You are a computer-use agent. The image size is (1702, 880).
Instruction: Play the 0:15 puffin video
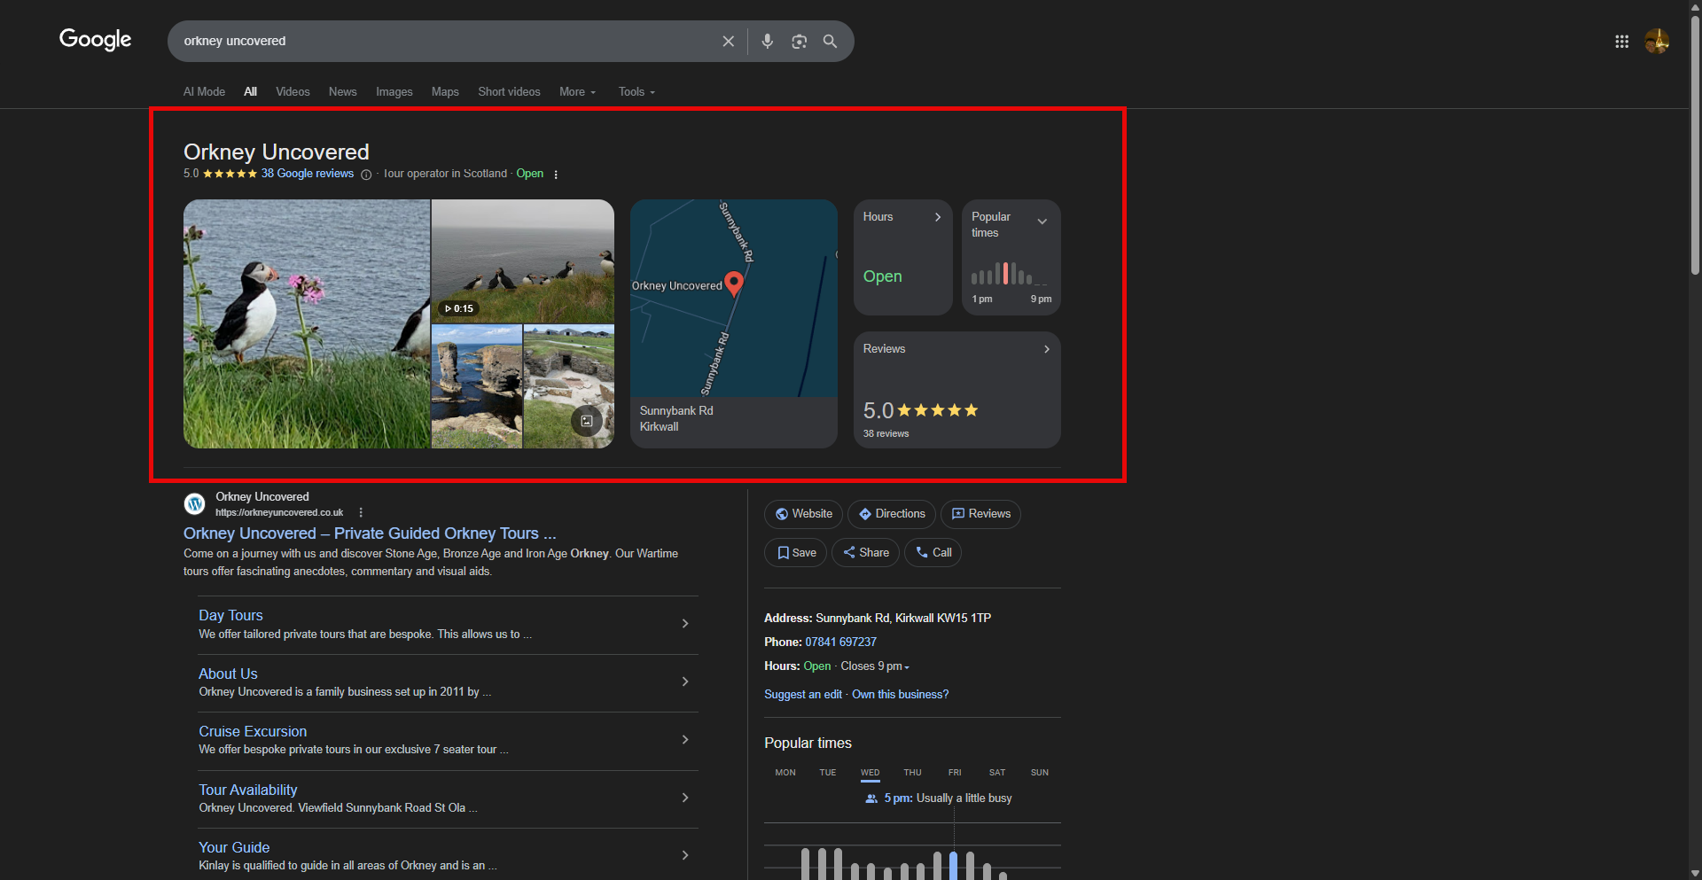522,261
